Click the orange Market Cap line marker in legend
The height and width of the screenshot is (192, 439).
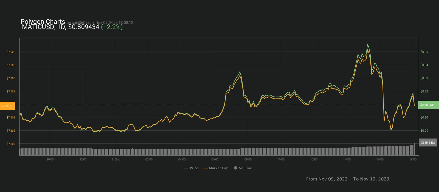coord(206,168)
